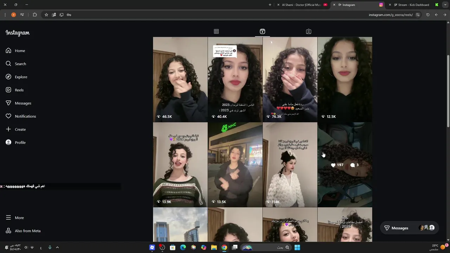Screen dimensions: 450x253
Task: Open the Task View taskbar icon
Action: [234, 247]
